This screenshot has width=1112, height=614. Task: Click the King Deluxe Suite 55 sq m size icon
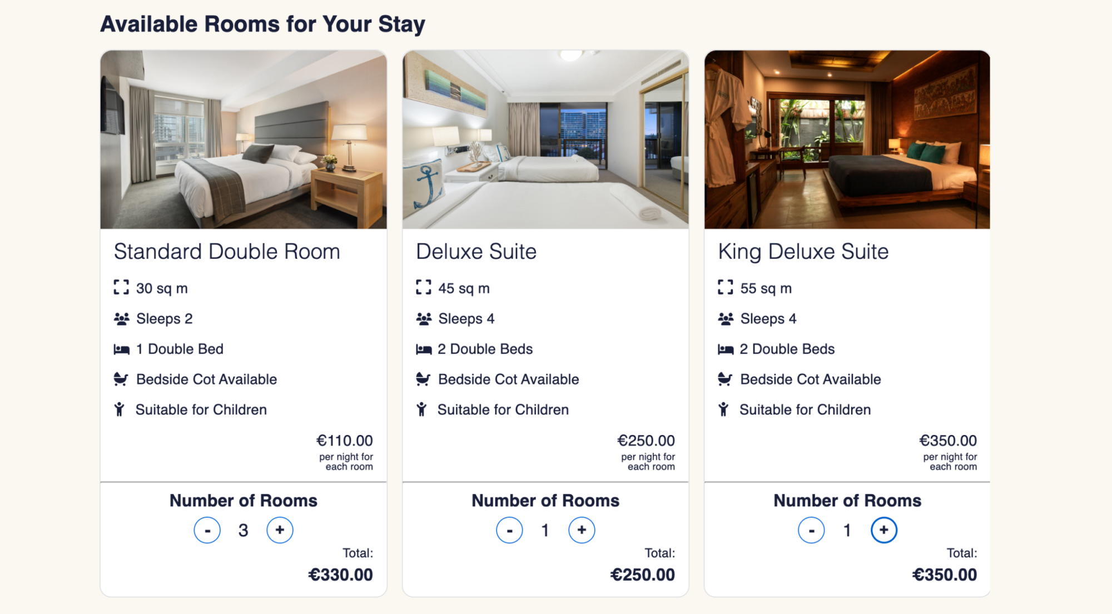[725, 287]
